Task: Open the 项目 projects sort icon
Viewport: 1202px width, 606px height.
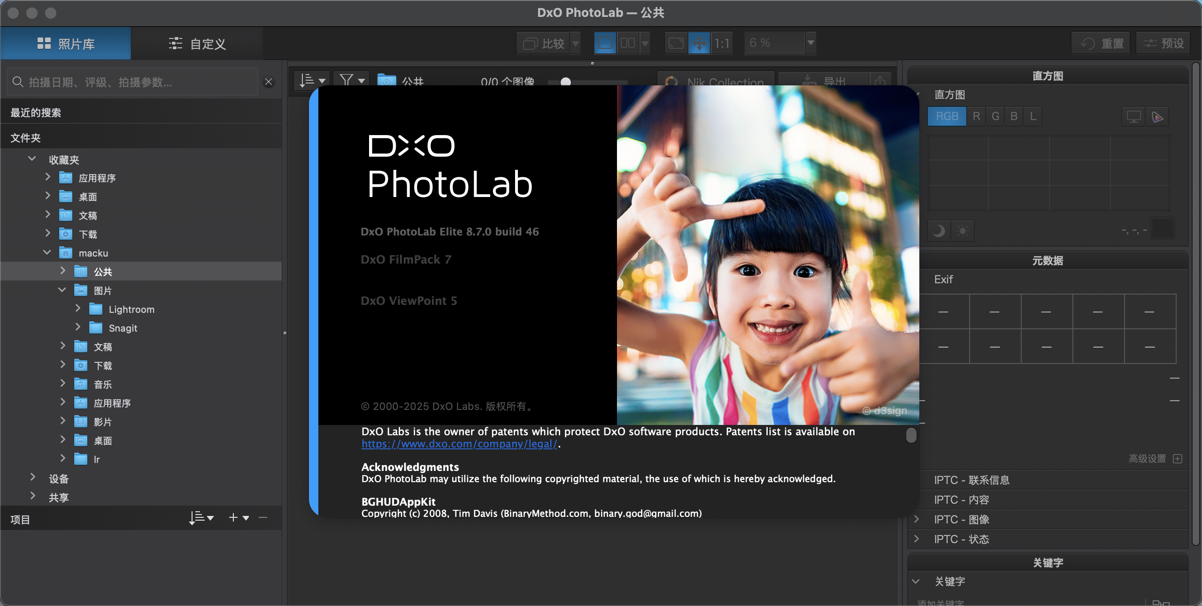Action: pos(201,518)
